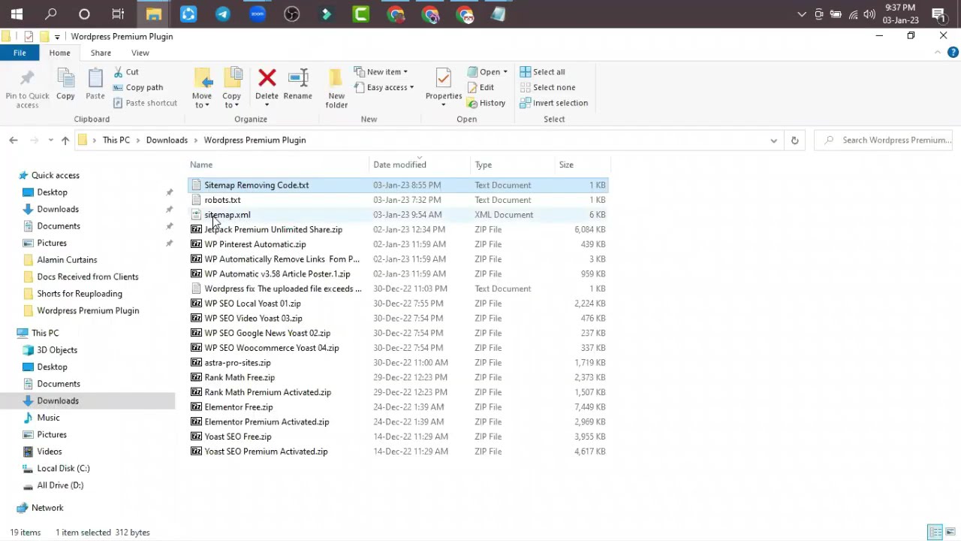The image size is (961, 541).
Task: Select Yoast SEO Premium Activated.zip
Action: tap(266, 452)
